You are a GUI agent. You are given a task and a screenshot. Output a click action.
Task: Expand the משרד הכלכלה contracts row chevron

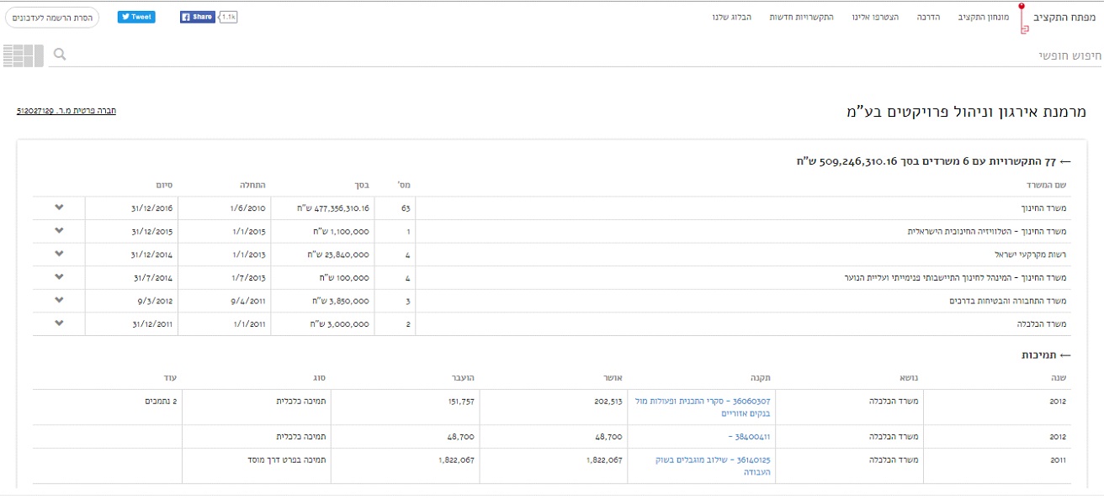pyautogui.click(x=59, y=323)
